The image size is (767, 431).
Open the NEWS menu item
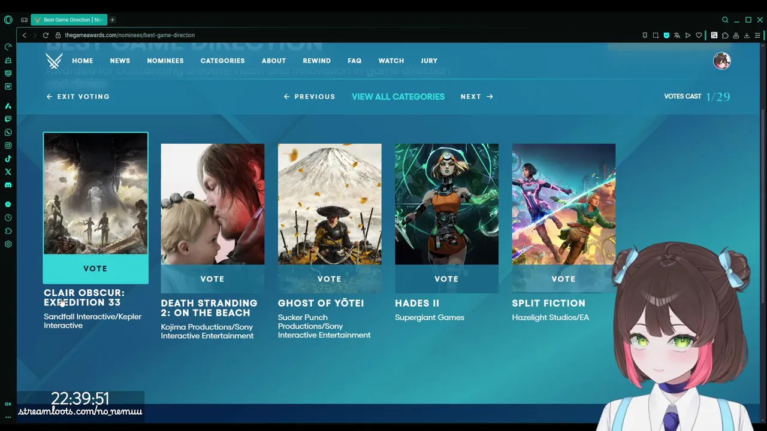(120, 61)
